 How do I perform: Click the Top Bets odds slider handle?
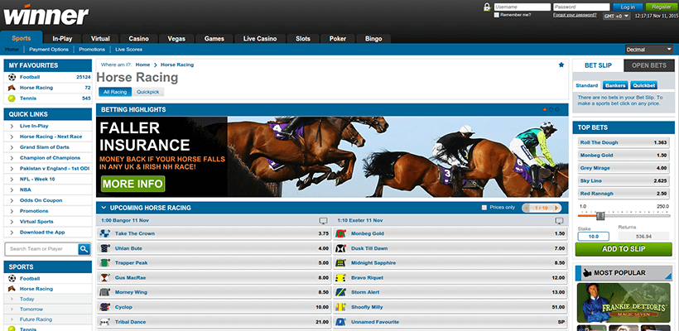[x=600, y=215]
